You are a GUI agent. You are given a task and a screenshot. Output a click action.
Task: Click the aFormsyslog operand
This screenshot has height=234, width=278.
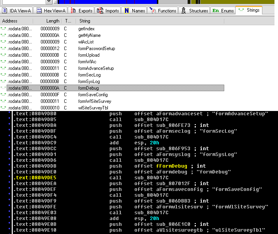click(x=173, y=154)
